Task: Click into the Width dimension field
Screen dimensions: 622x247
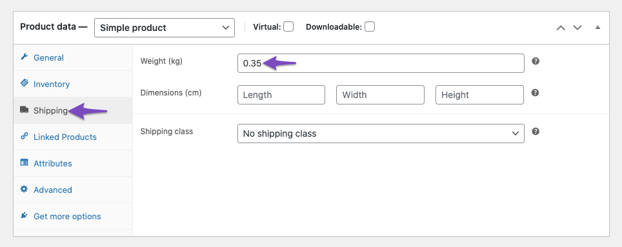Action: [x=381, y=95]
